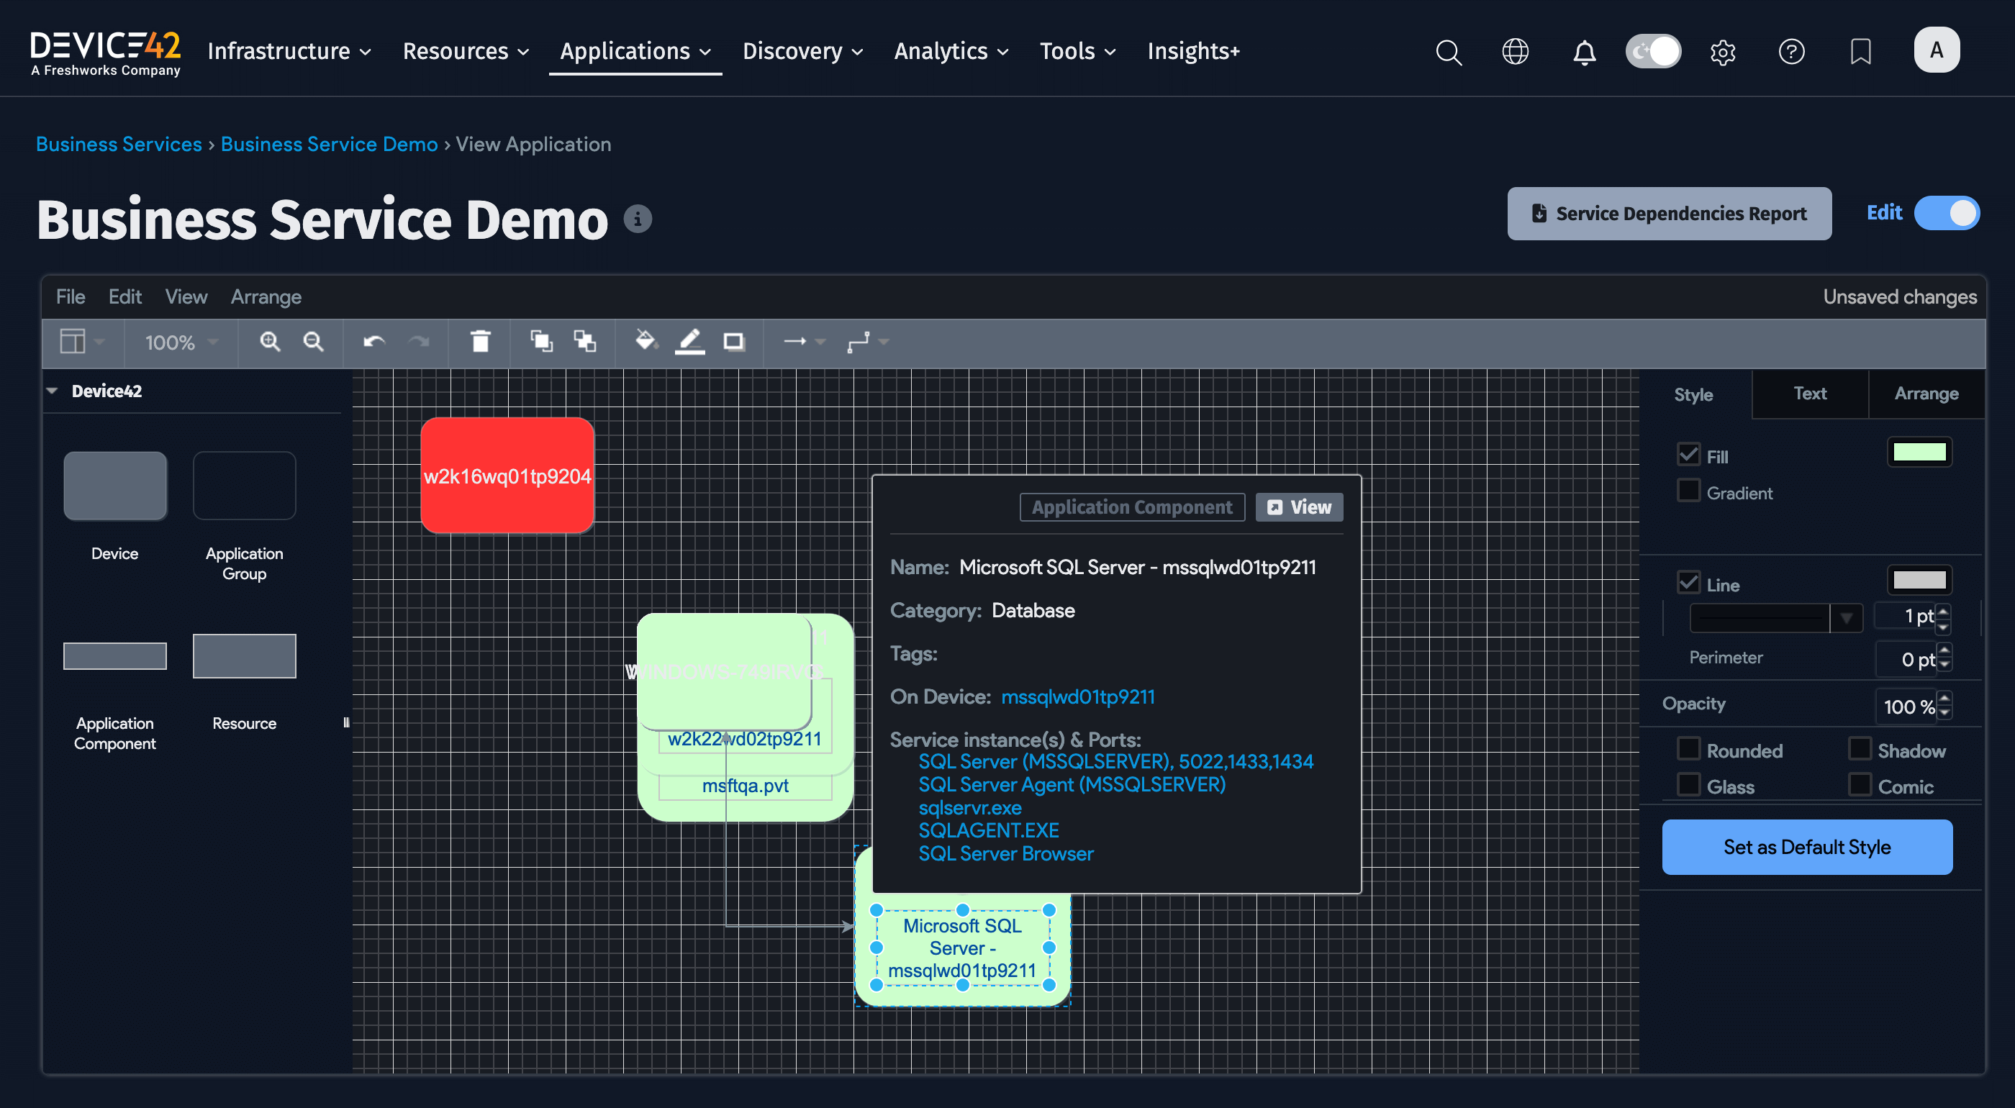Image resolution: width=2015 pixels, height=1108 pixels.
Task: Enable the Gradient checkbox
Action: tap(1688, 491)
